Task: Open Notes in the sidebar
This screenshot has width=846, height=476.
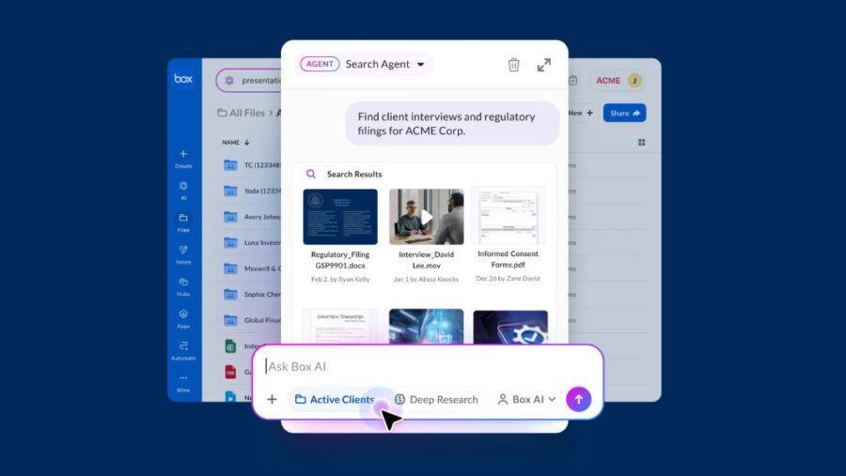Action: (183, 254)
